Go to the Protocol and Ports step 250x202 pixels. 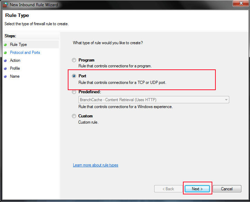tap(25, 52)
